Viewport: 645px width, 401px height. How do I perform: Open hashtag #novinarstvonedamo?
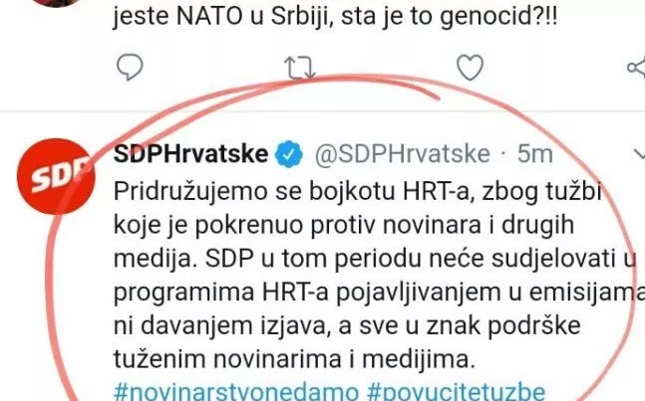(x=236, y=392)
